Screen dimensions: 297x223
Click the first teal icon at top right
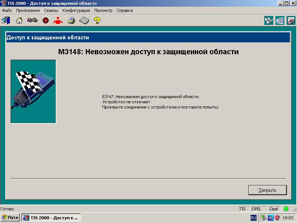pyautogui.click(x=269, y=20)
